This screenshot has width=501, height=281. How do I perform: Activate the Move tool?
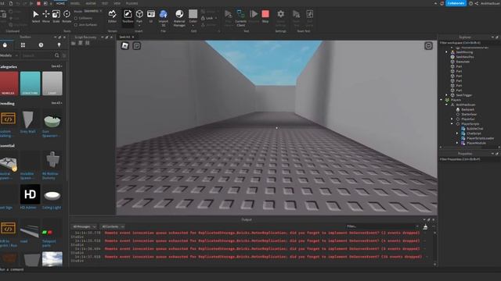coord(46,16)
